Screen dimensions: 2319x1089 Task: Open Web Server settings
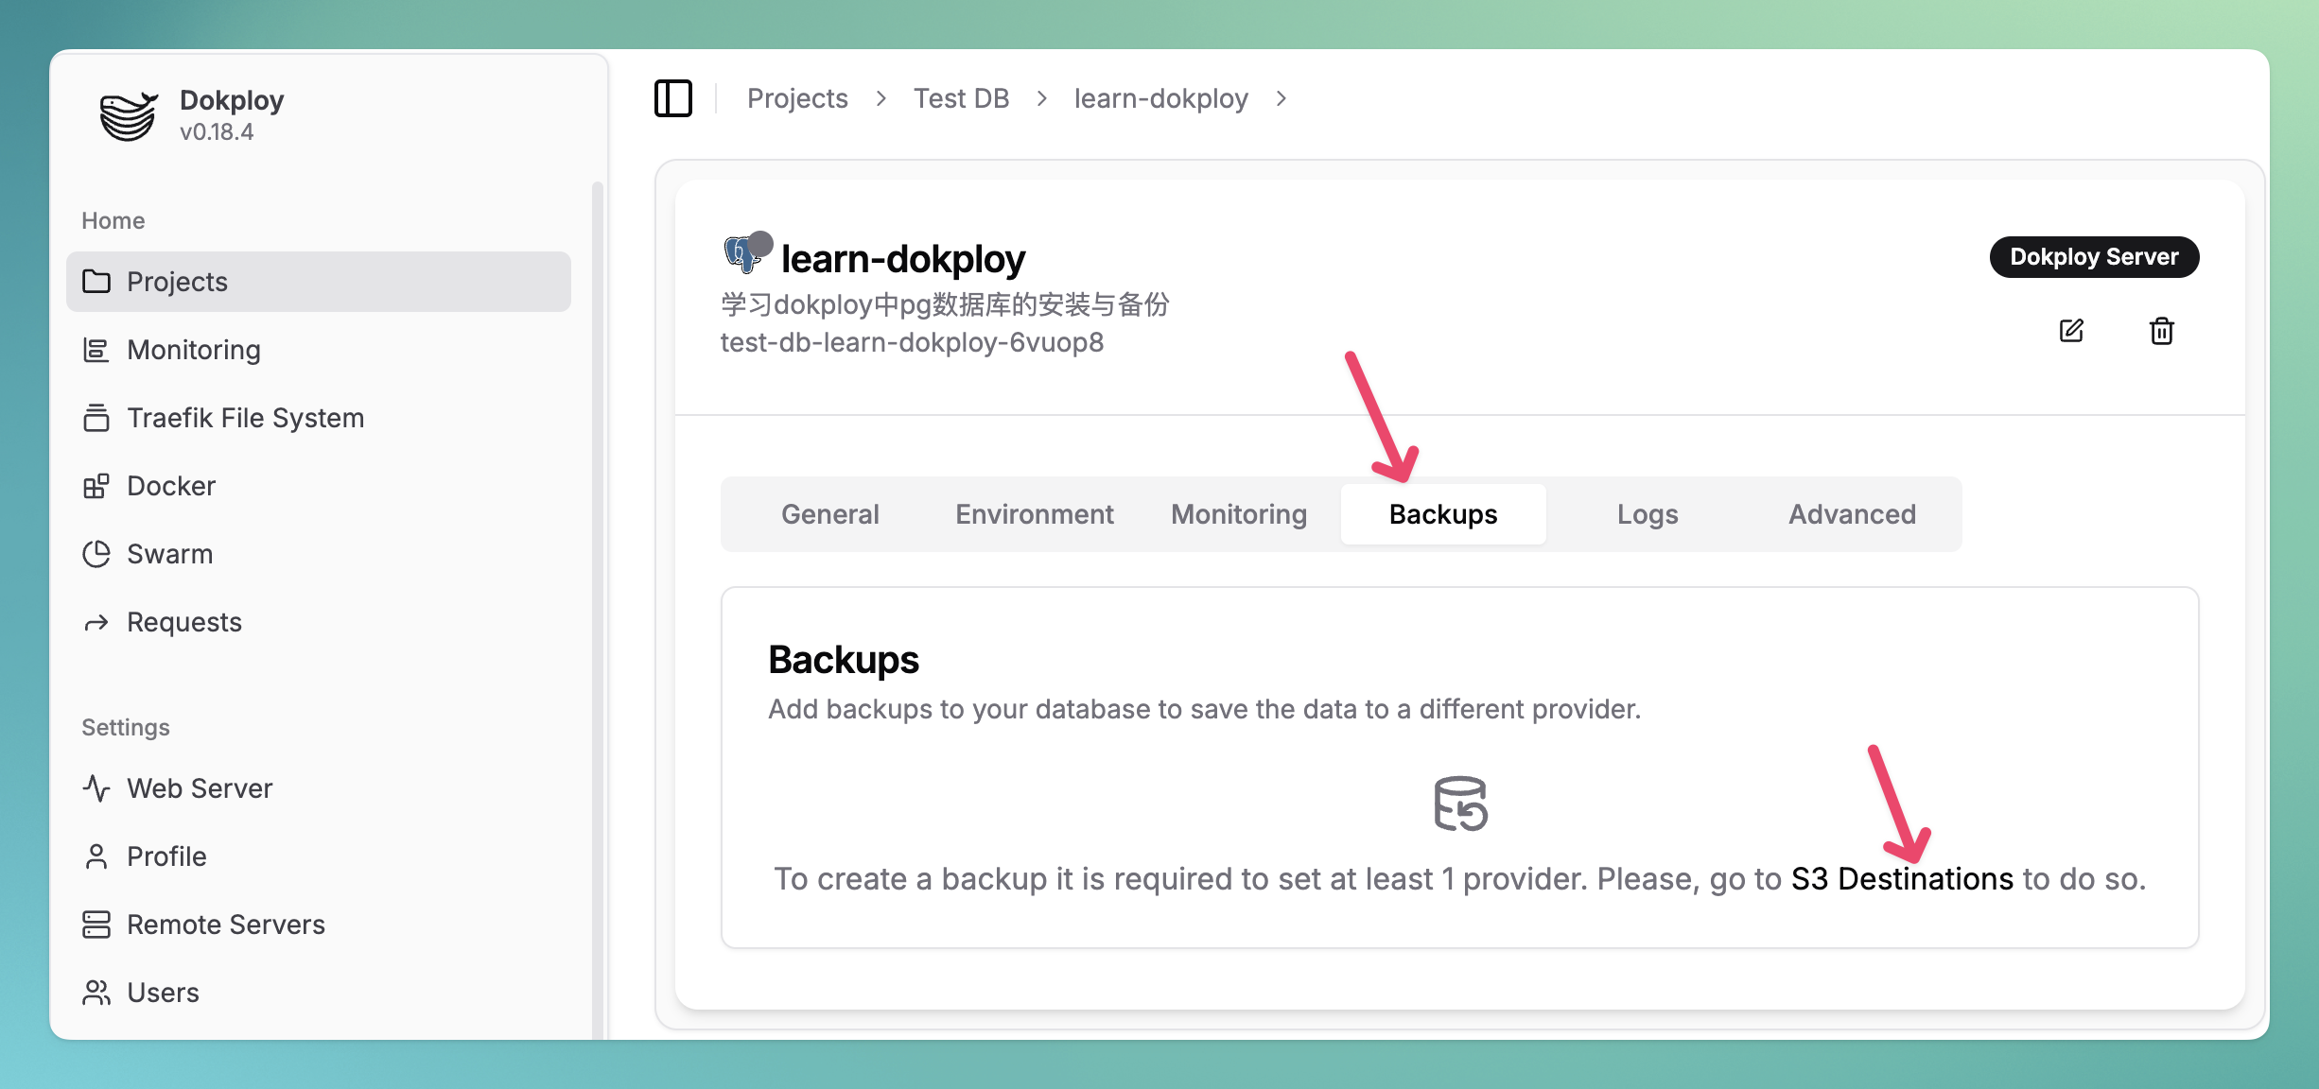tap(319, 788)
